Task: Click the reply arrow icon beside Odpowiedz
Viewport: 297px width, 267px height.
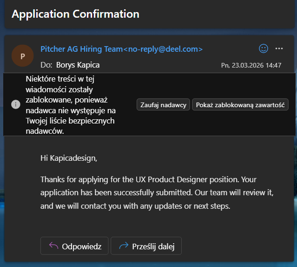Action: pos(53,246)
